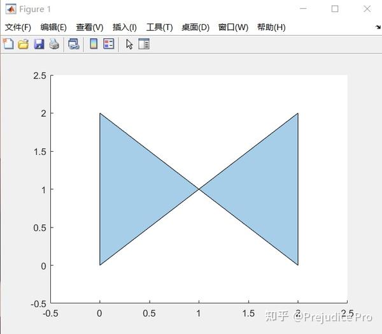The height and width of the screenshot is (334, 382).
Task: Open the 帮助(H) menu
Action: point(271,27)
